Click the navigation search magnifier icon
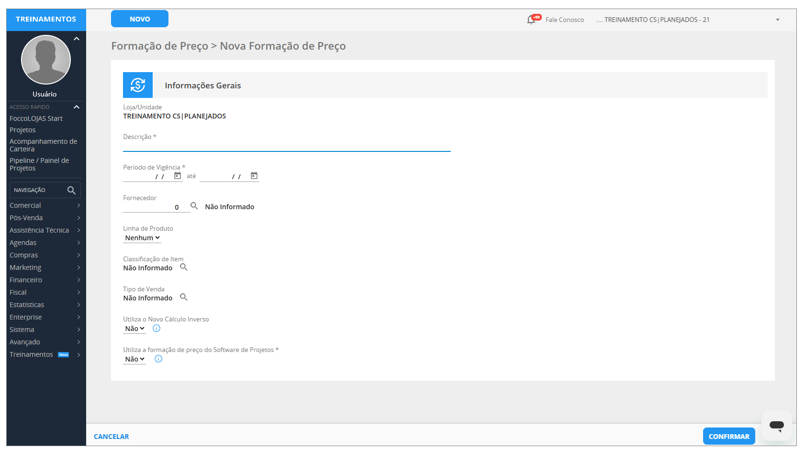Screen dimensions: 804x459 (71, 190)
